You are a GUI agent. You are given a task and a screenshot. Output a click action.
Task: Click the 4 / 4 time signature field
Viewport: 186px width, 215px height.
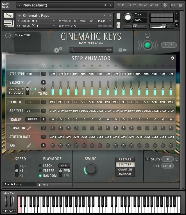point(169,45)
